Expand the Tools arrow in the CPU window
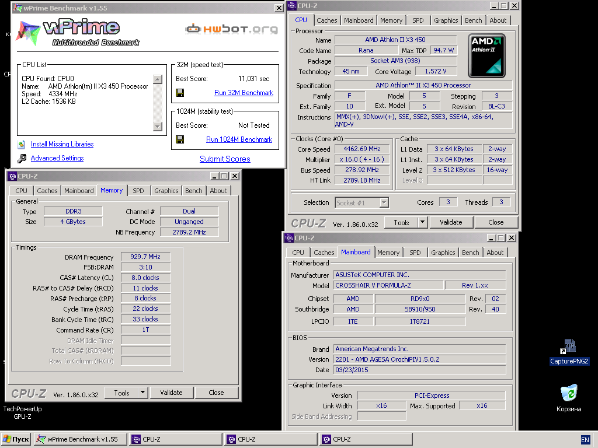The width and height of the screenshot is (598, 448). coord(423,222)
